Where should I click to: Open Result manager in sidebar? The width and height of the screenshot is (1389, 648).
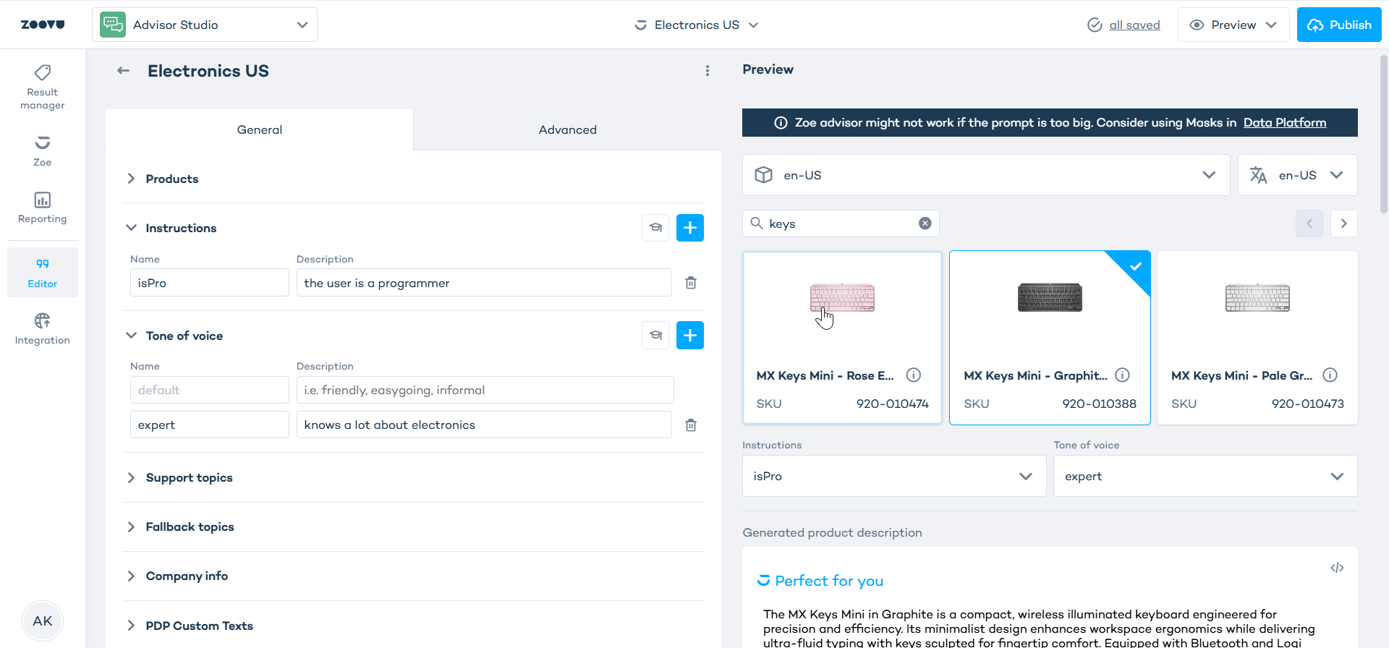pyautogui.click(x=42, y=87)
